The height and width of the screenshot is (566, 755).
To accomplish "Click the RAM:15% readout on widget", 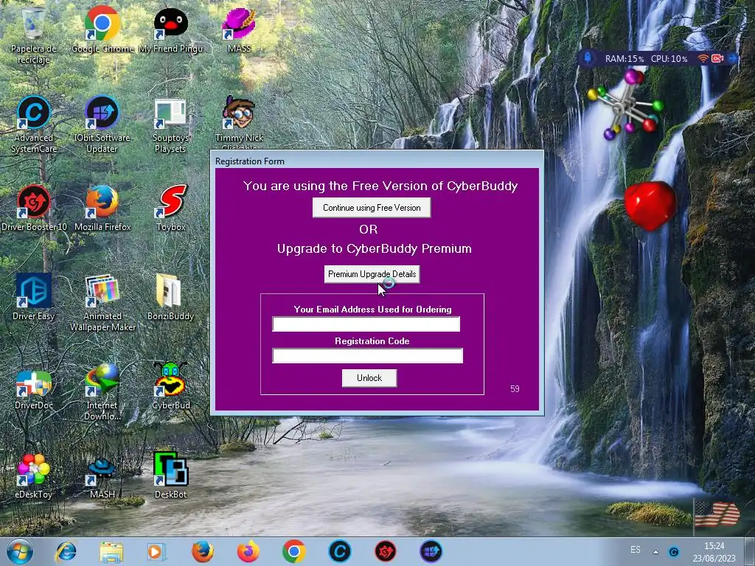I will (624, 59).
